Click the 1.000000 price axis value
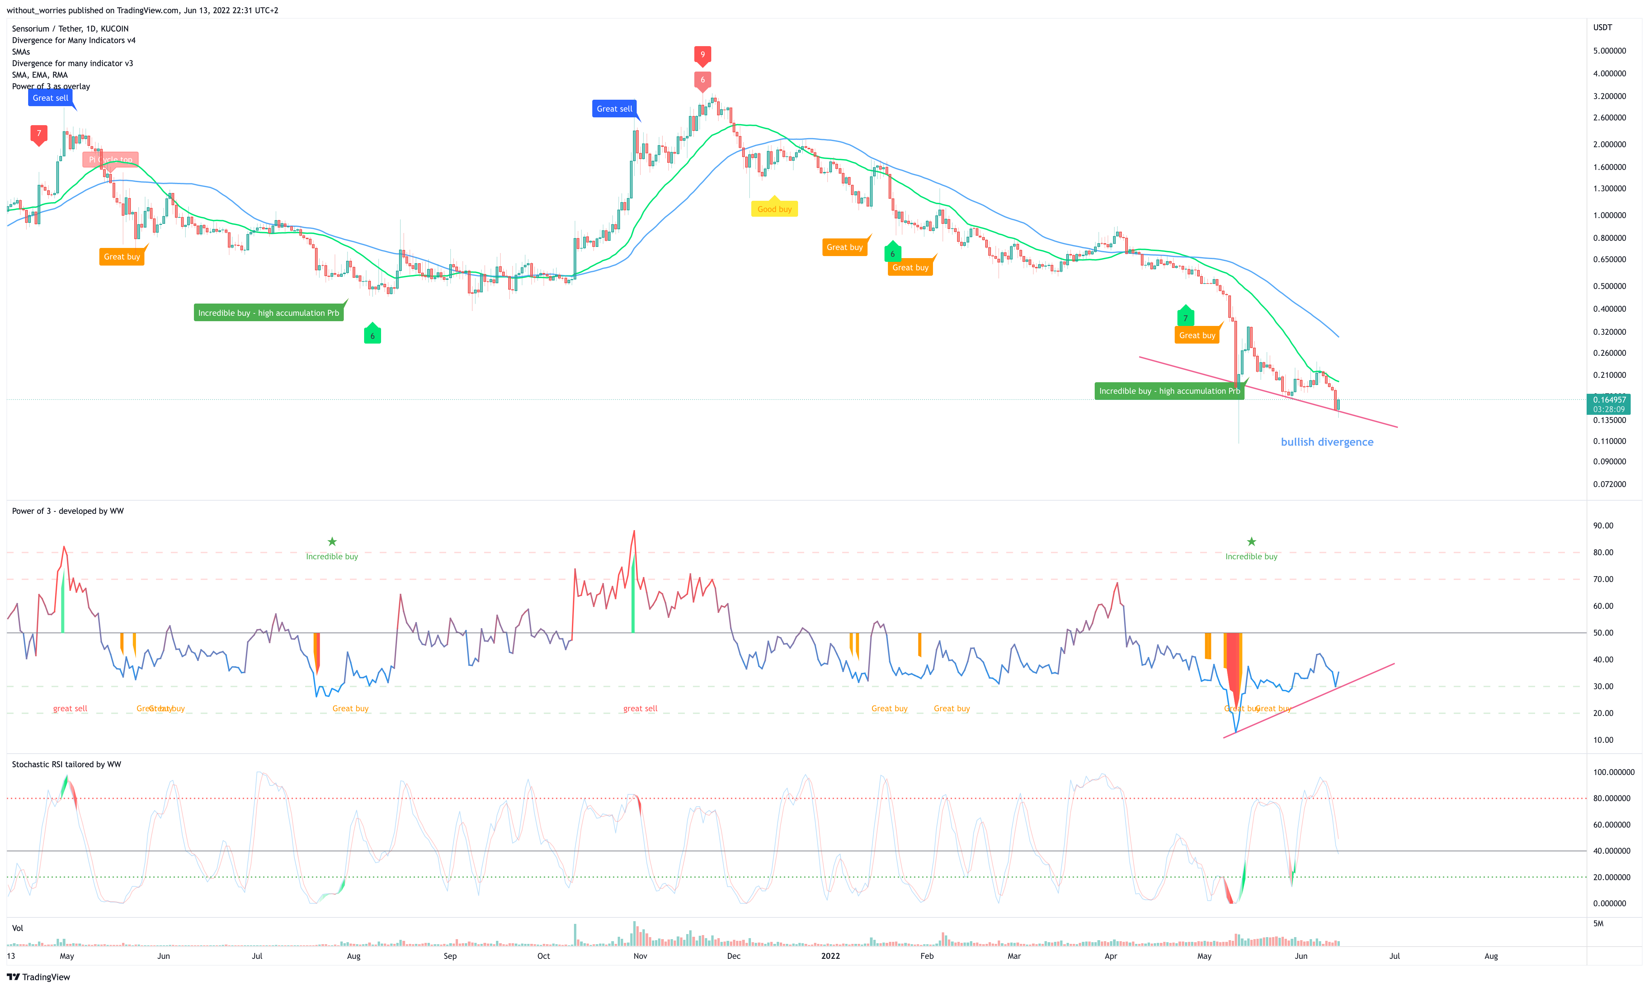The image size is (1649, 989). tap(1609, 215)
